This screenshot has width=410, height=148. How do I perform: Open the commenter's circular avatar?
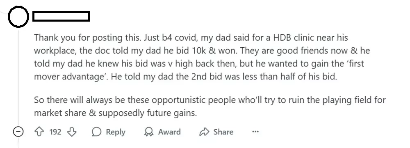[18, 17]
